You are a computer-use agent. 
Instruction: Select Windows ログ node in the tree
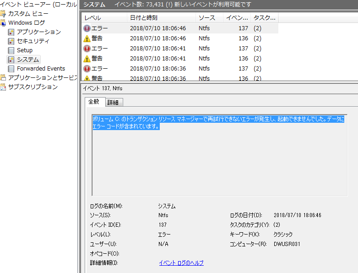coord(27,23)
